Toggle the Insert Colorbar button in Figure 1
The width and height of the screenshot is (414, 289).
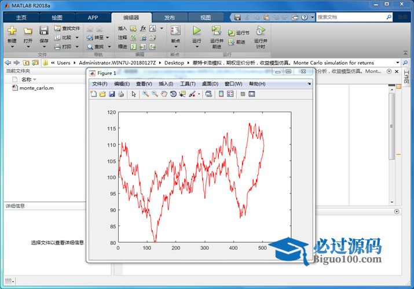[221, 94]
